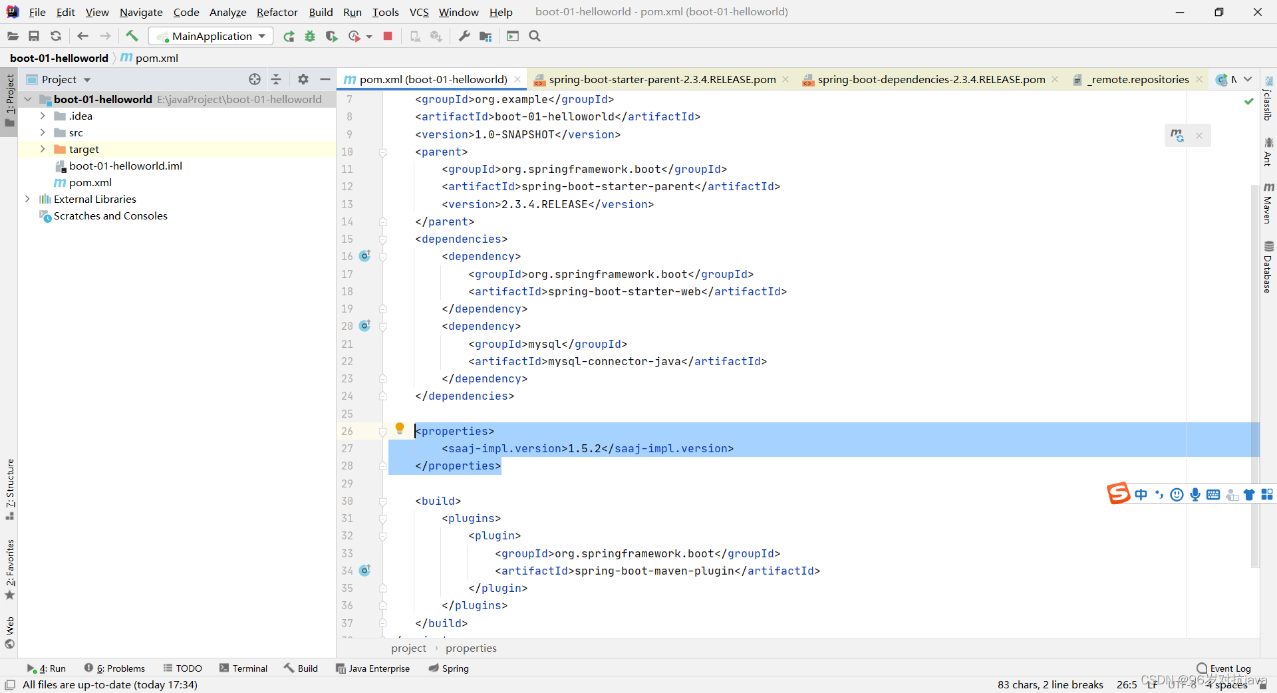1277x693 pixels.
Task: Open the Spring tool window
Action: (449, 668)
